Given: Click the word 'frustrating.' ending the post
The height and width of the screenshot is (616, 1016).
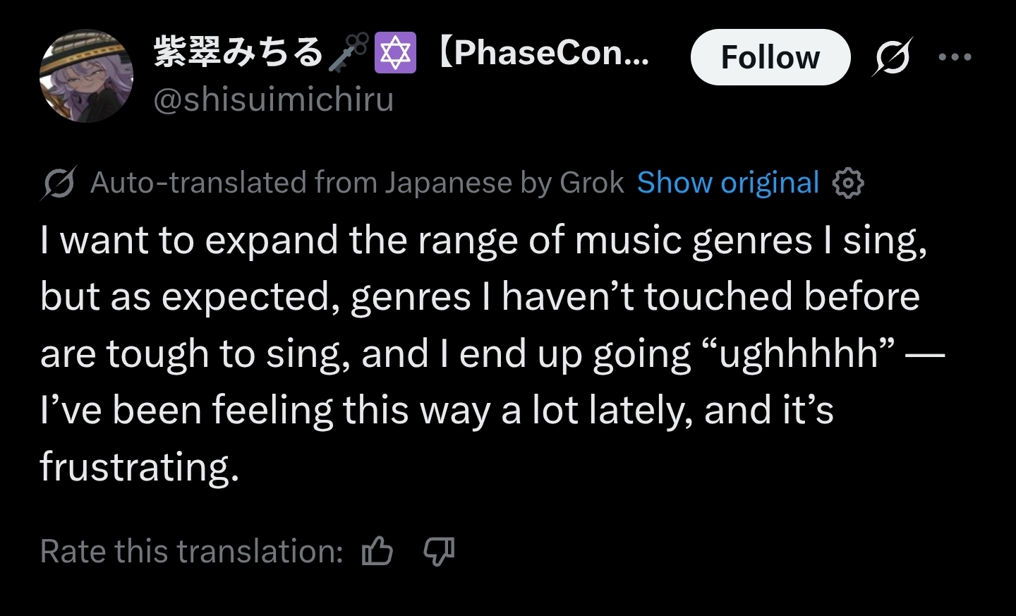Looking at the screenshot, I should click(x=140, y=466).
